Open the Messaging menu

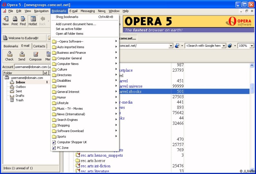click(88, 11)
